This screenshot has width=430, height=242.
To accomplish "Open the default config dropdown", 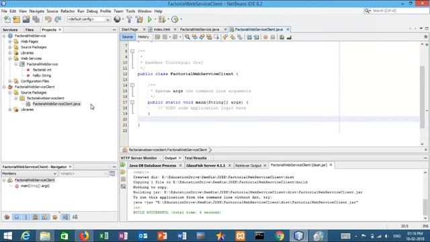I will pyautogui.click(x=89, y=19).
